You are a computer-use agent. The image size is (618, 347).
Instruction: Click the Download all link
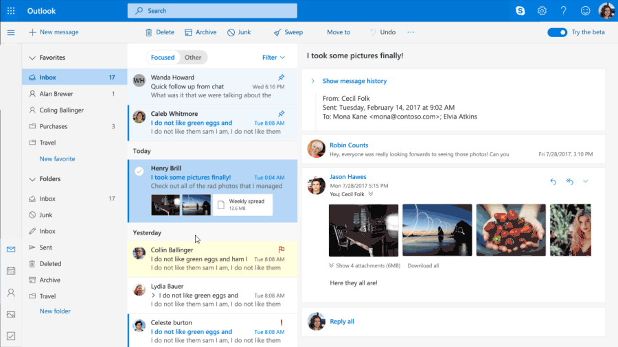click(423, 265)
